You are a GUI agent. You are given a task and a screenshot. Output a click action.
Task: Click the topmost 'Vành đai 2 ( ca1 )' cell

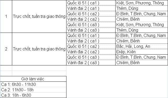(x=91, y=8)
